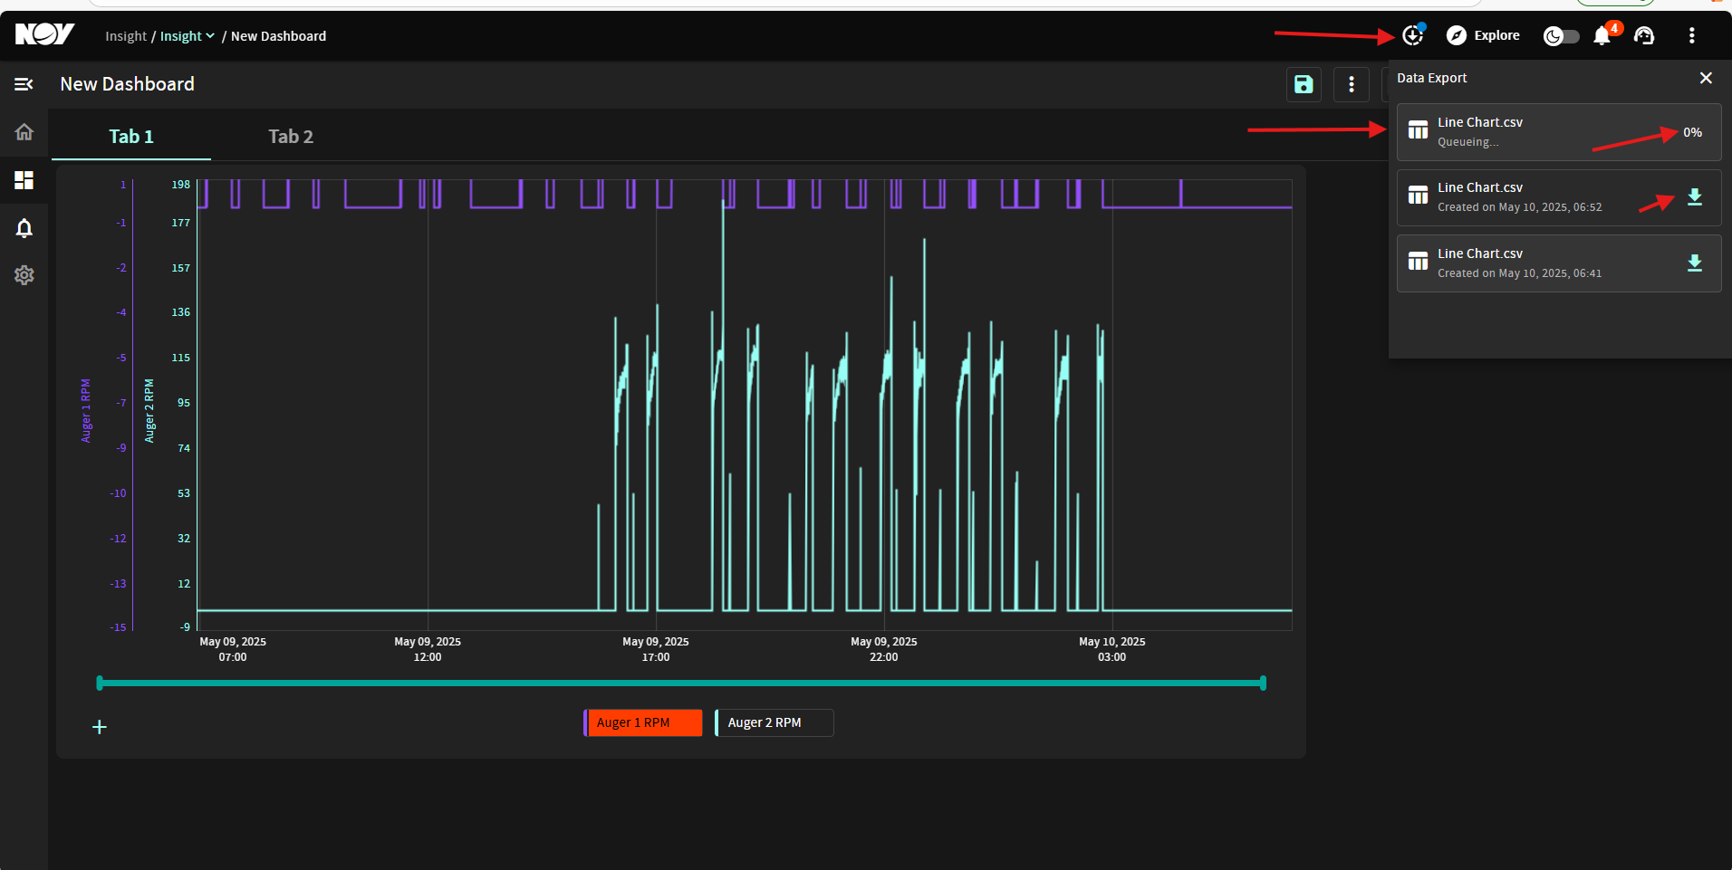
Task: Open notifications bell with badge
Action: tap(1602, 35)
